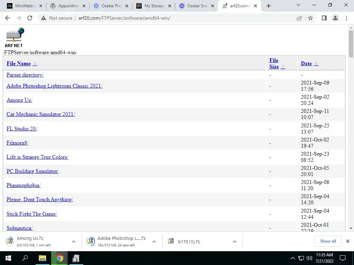Screen dimensions: 354x265
Task: Reload the current page
Action: [30, 18]
